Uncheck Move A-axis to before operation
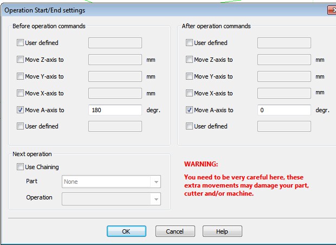This screenshot has width=336, height=245. tap(21, 110)
